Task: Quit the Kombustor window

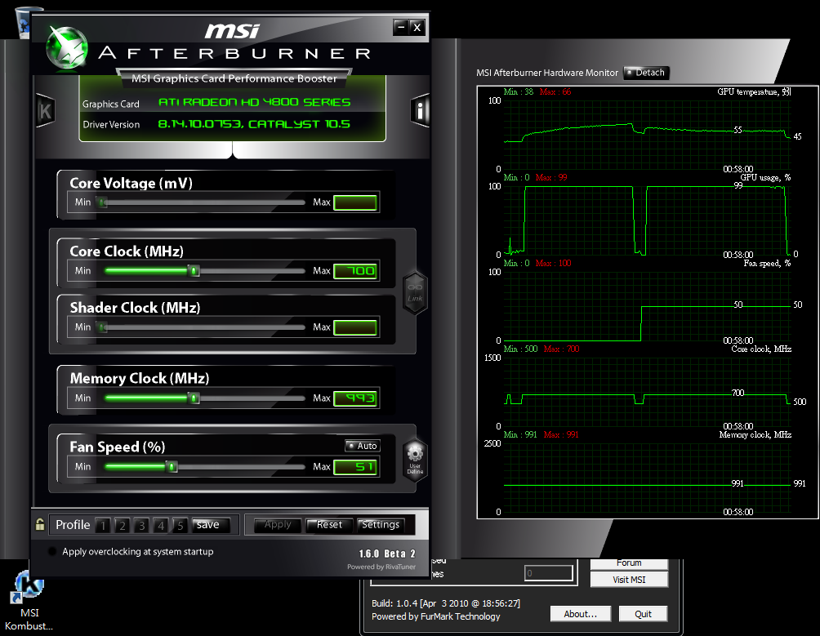Action: coord(644,613)
